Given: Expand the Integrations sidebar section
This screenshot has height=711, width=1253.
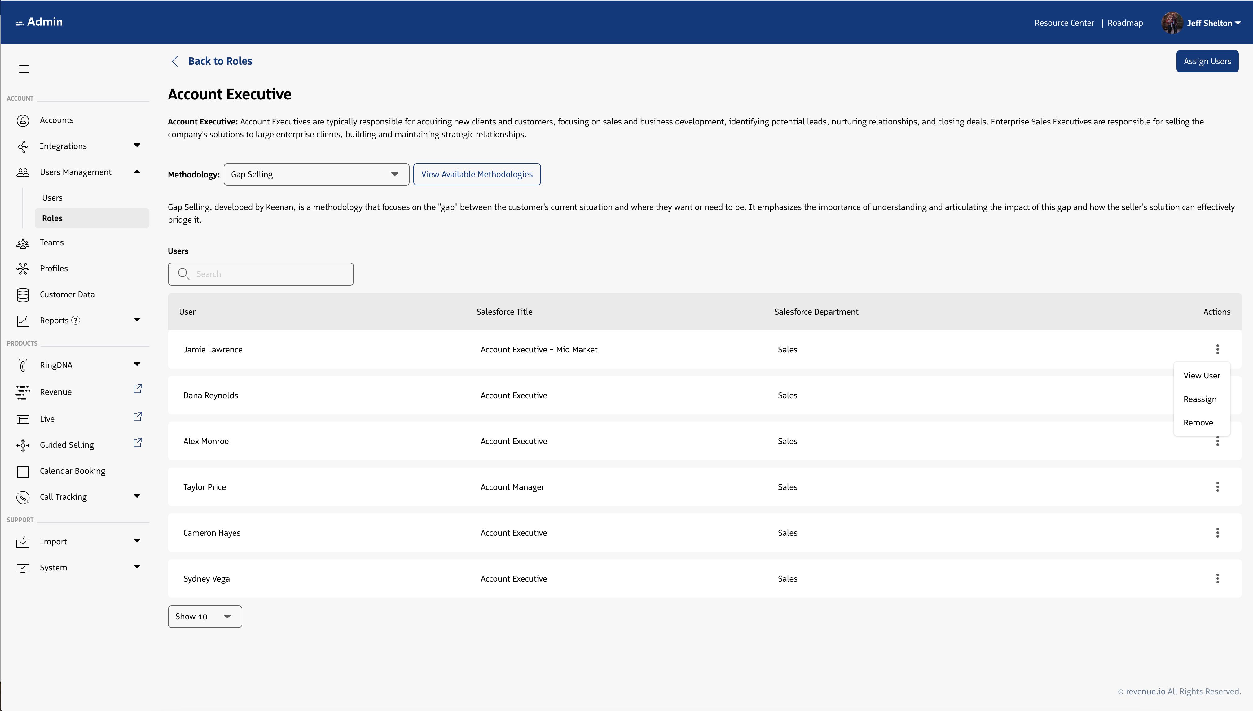Looking at the screenshot, I should 137,146.
